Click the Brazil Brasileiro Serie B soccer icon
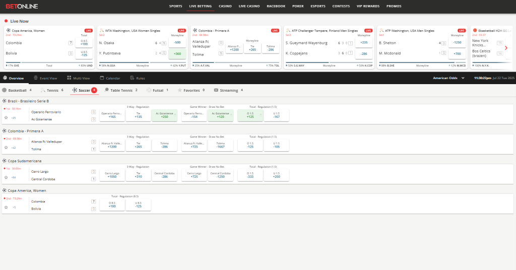 [4, 101]
